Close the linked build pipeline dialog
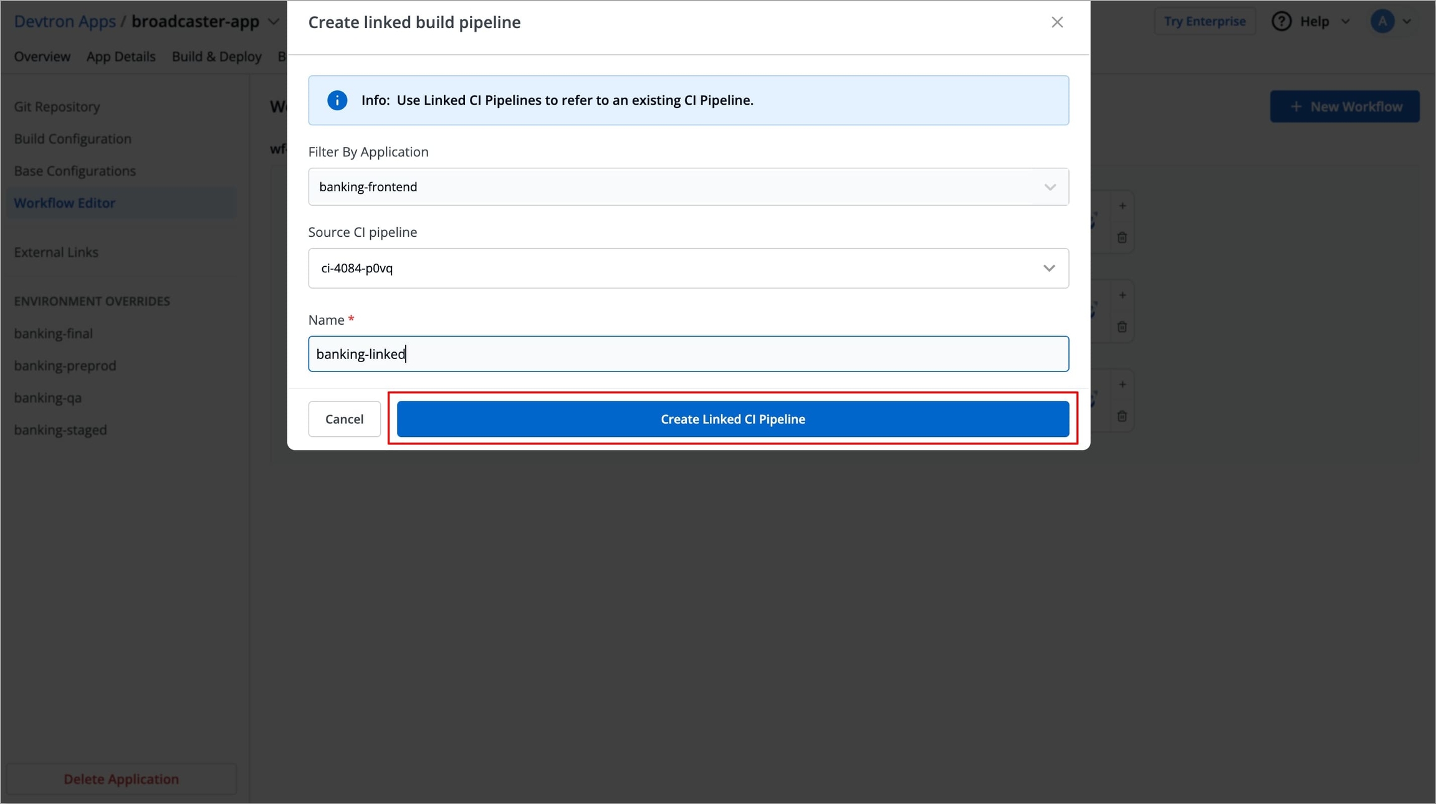 point(1056,22)
